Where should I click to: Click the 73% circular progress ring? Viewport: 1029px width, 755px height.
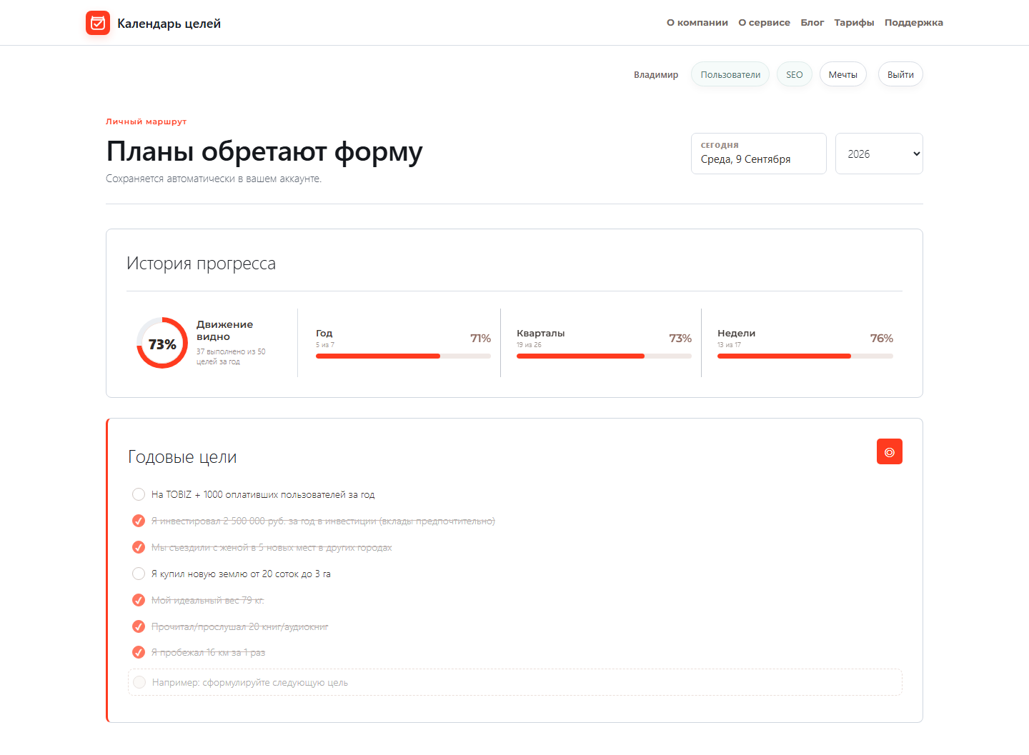(162, 343)
